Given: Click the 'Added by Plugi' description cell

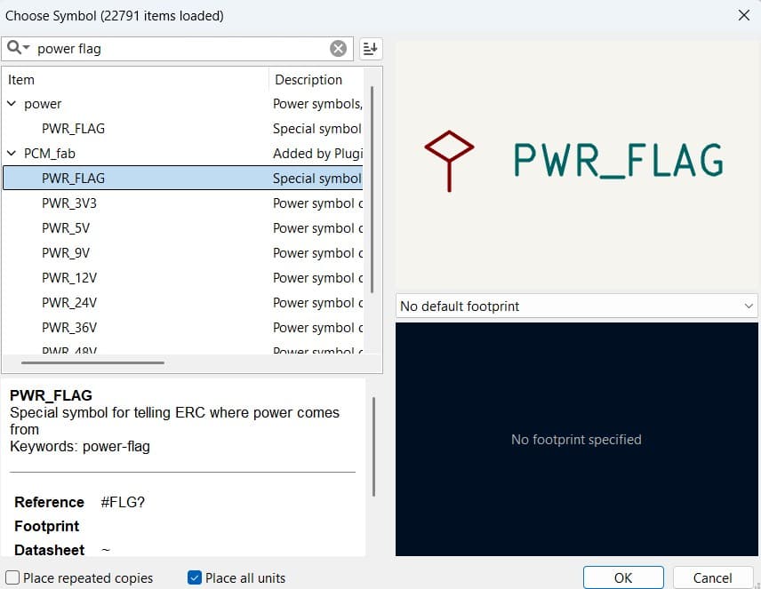Looking at the screenshot, I should [317, 154].
